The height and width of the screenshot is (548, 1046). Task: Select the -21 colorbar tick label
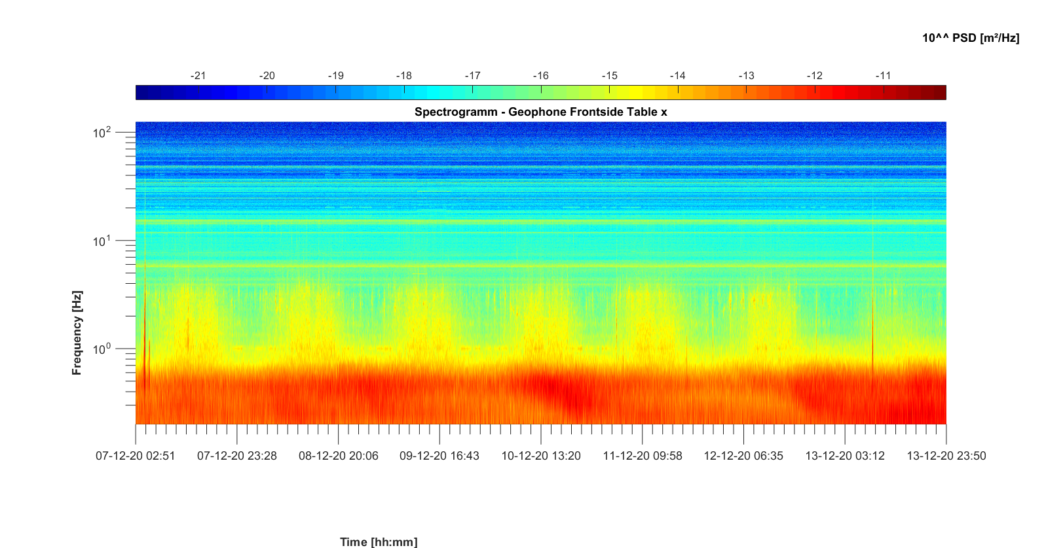198,76
